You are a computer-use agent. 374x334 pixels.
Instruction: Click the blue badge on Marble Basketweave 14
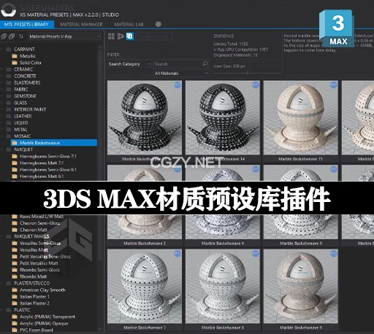click(256, 85)
